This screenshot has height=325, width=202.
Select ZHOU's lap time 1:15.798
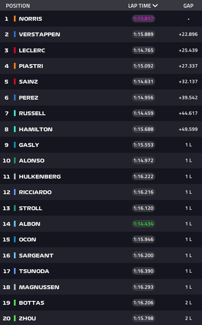point(143,318)
